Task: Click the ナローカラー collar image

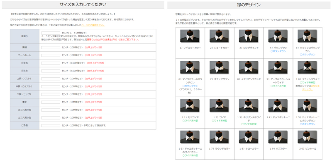Action: click(249, 137)
